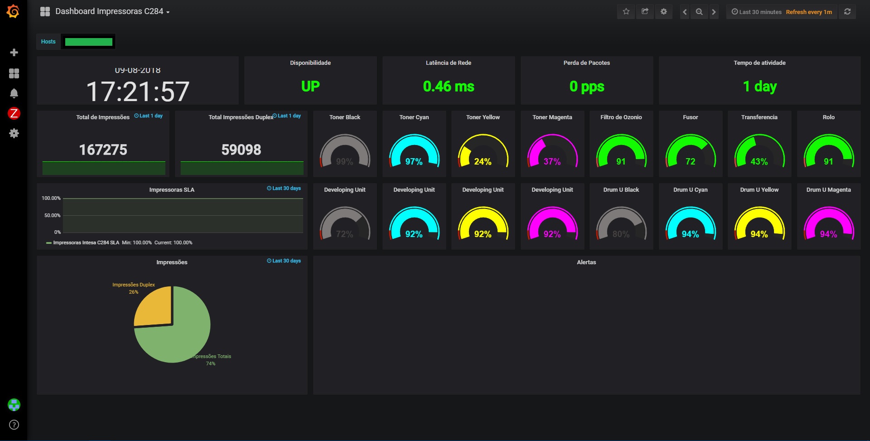The width and height of the screenshot is (870, 441).
Task: Click the Fusor gauge showing 72
Action: [x=691, y=151]
